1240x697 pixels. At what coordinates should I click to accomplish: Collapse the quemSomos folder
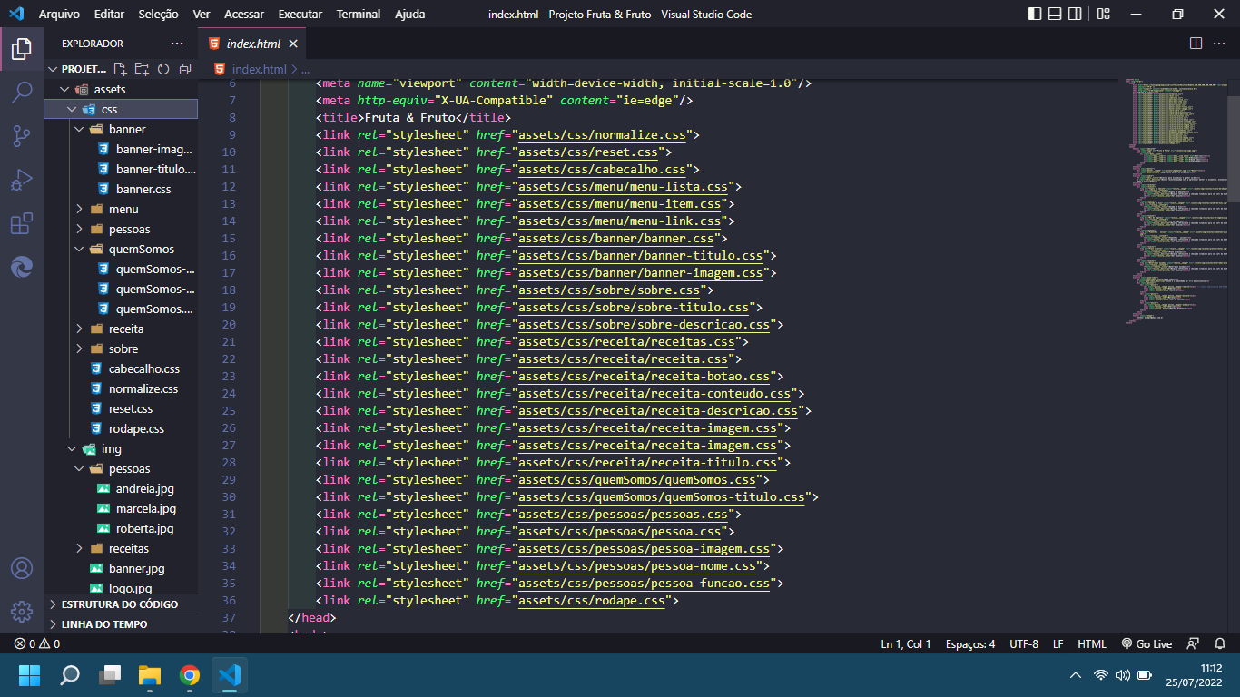coord(120,249)
